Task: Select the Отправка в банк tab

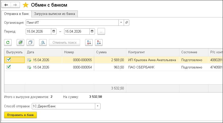Action: coord(16,14)
